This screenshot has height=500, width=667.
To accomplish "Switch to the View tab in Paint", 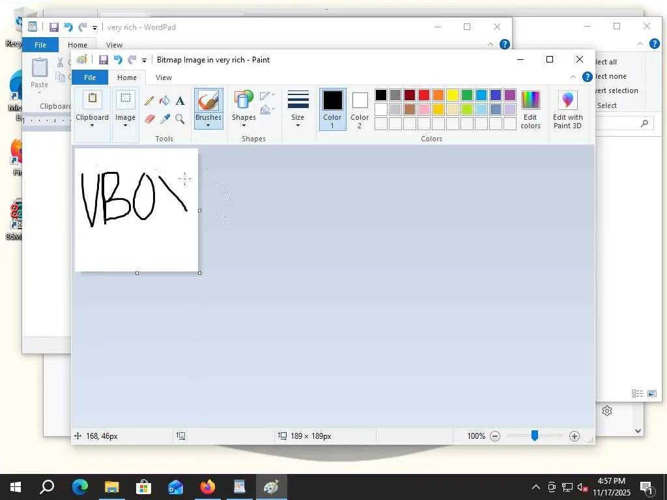I will (163, 77).
